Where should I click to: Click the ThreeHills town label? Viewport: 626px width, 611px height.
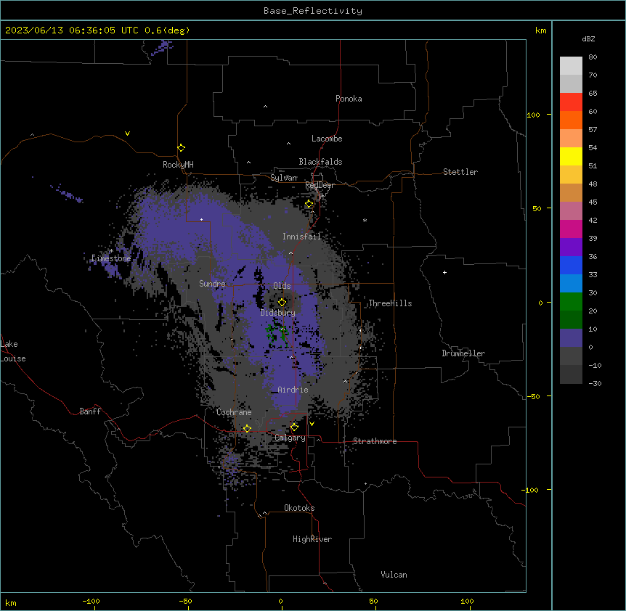coord(390,303)
